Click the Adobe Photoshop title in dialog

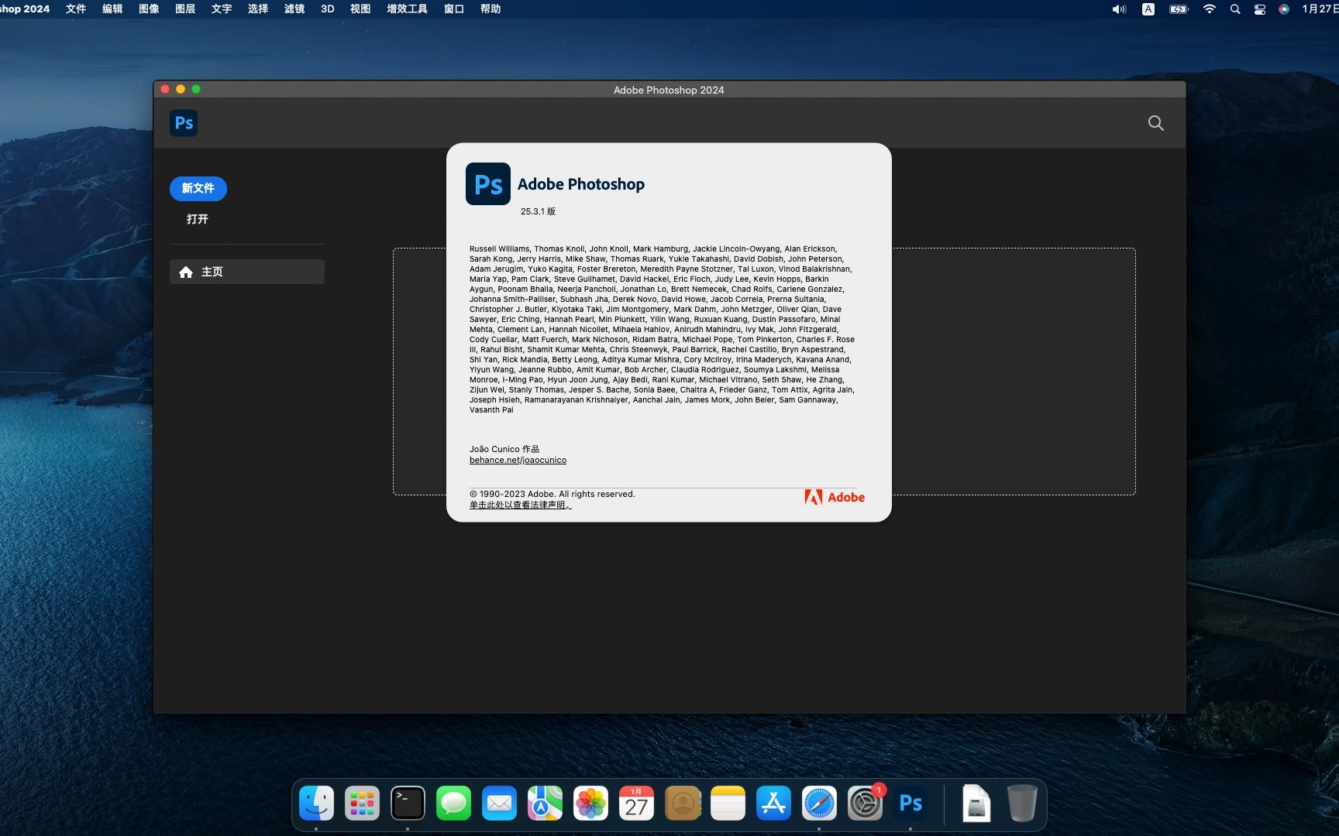coord(581,184)
